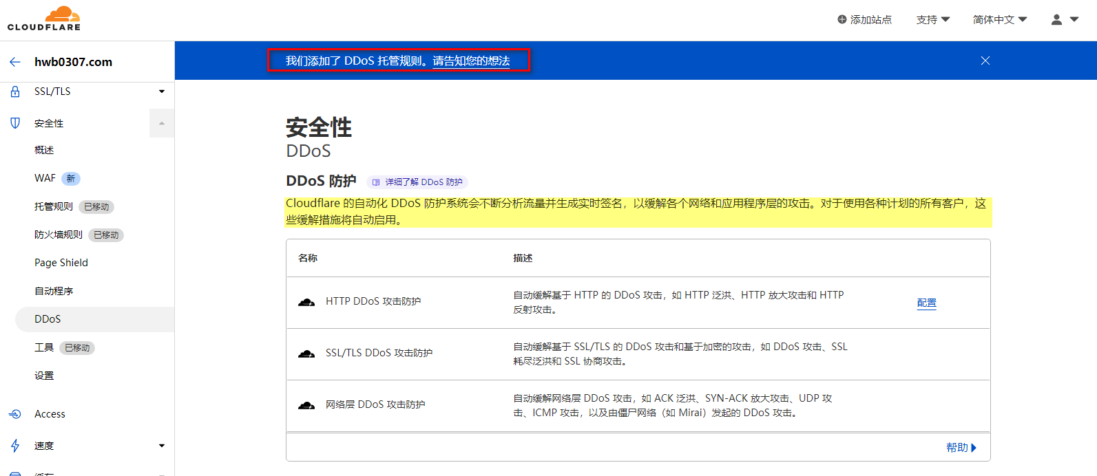Click the back arrow beside hwb0307.com
Screen dimensions: 1097x476
pyautogui.click(x=15, y=62)
